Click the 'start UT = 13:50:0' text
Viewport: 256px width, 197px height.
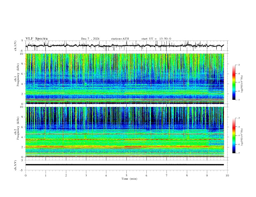[156, 39]
